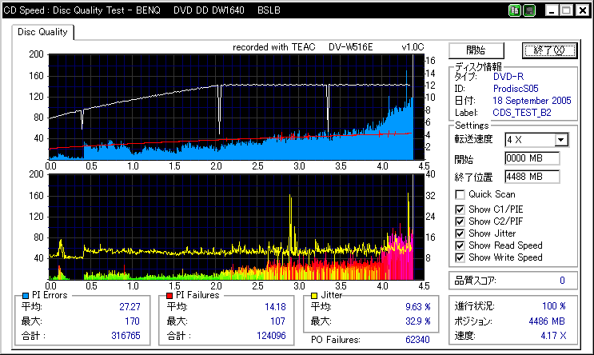Toggle Show C1/PIE checkbox

tap(460, 209)
